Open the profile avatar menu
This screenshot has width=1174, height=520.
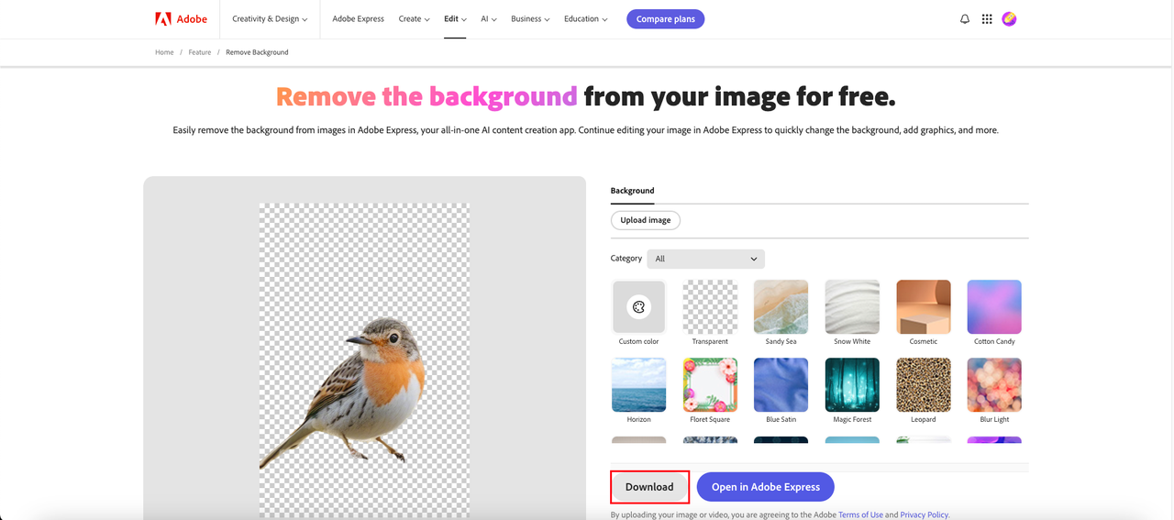click(1009, 18)
